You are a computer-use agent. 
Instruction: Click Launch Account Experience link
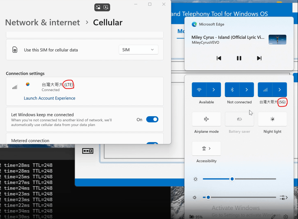(x=50, y=98)
